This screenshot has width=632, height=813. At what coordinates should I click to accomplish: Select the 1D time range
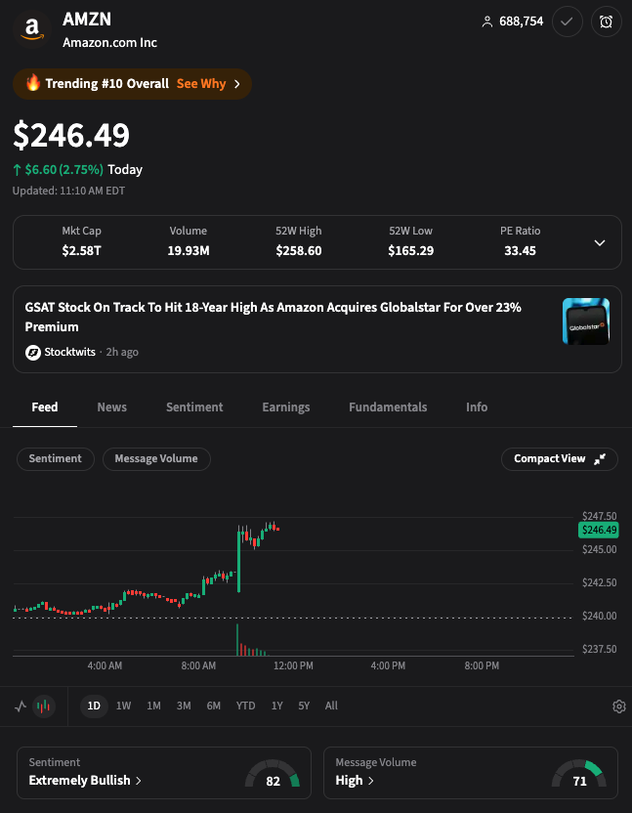[94, 706]
